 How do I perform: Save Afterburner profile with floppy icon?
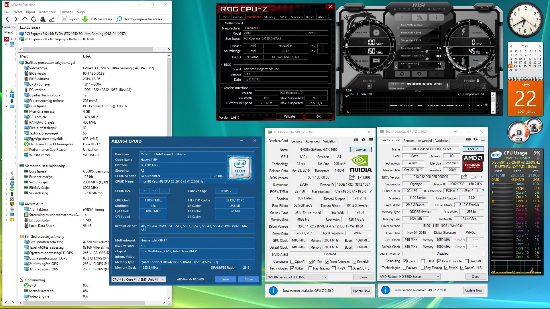coord(484,86)
